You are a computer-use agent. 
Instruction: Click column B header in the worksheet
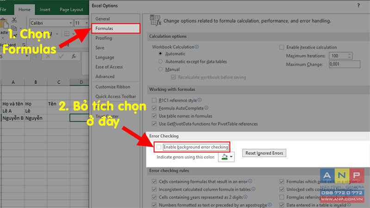click(x=36, y=82)
